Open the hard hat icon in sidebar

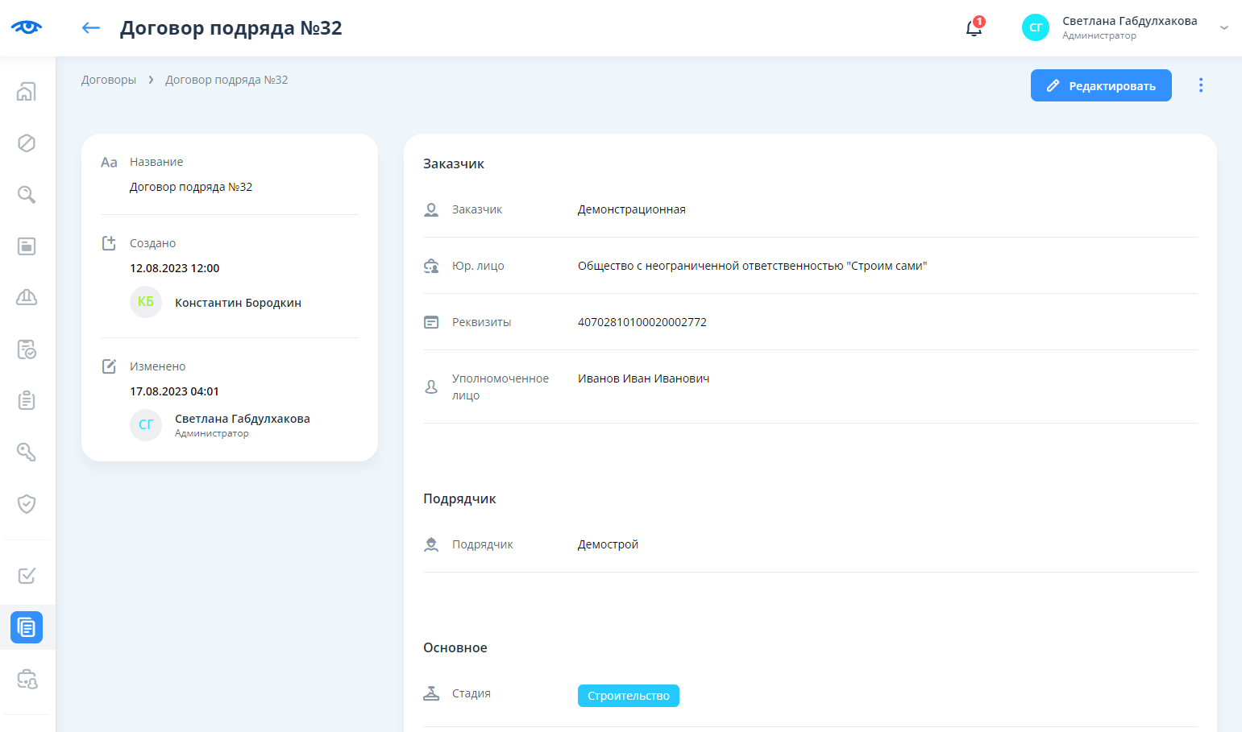[x=27, y=298]
